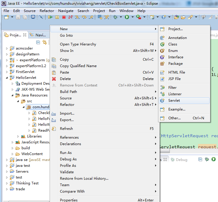Click the New Servlet toolbar icon
The width and height of the screenshot is (218, 202).
(x=164, y=17)
